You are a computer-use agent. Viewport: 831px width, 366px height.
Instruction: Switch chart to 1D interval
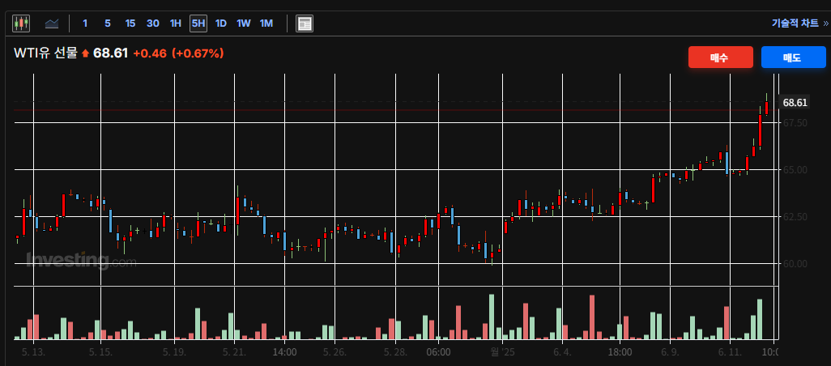221,23
